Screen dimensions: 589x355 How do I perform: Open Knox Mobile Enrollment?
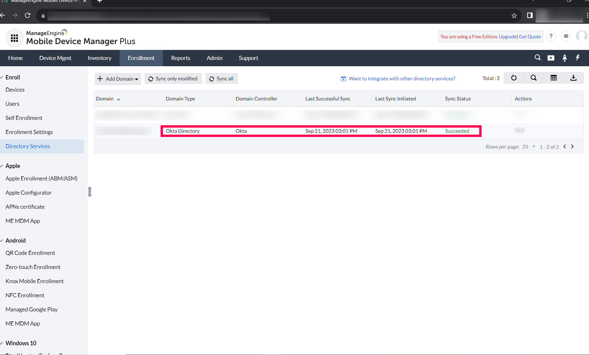click(35, 281)
